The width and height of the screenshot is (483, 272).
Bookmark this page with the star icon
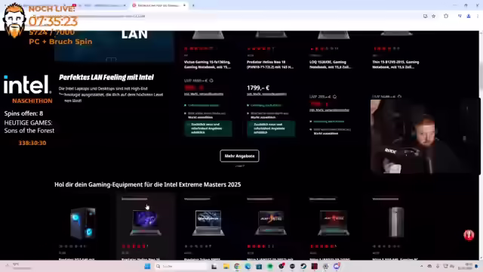click(434, 16)
